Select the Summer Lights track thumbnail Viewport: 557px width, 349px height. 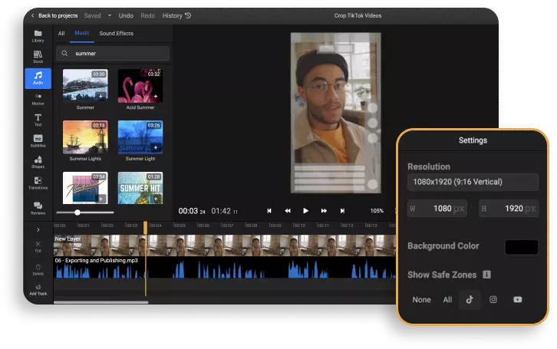coord(85,137)
